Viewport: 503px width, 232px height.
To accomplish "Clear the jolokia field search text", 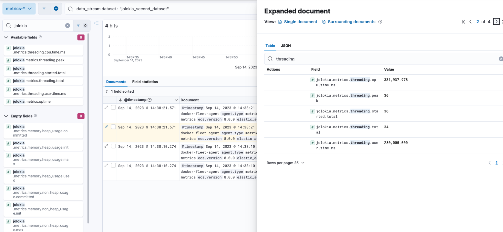I will point(67,26).
